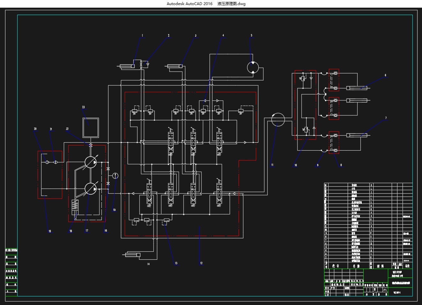Click callout number 19 label
Viewport: 422px width, 305px height.
click(x=50, y=231)
